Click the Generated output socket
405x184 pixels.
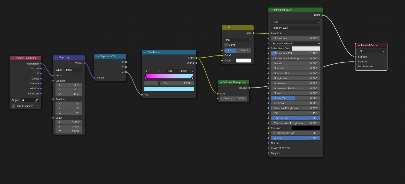pyautogui.click(x=41, y=63)
